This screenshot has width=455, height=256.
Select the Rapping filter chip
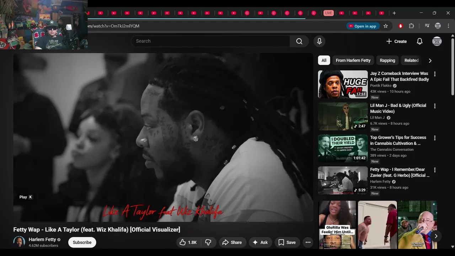click(387, 60)
